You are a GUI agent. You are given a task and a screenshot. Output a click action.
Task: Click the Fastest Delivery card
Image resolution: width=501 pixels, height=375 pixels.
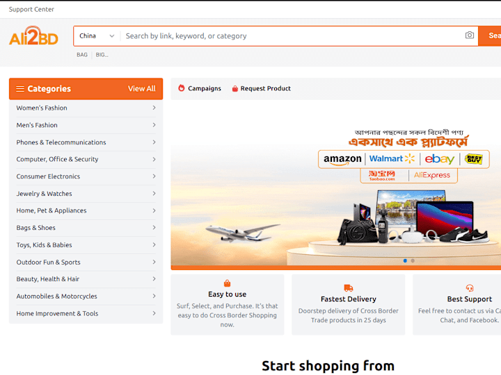pyautogui.click(x=349, y=305)
